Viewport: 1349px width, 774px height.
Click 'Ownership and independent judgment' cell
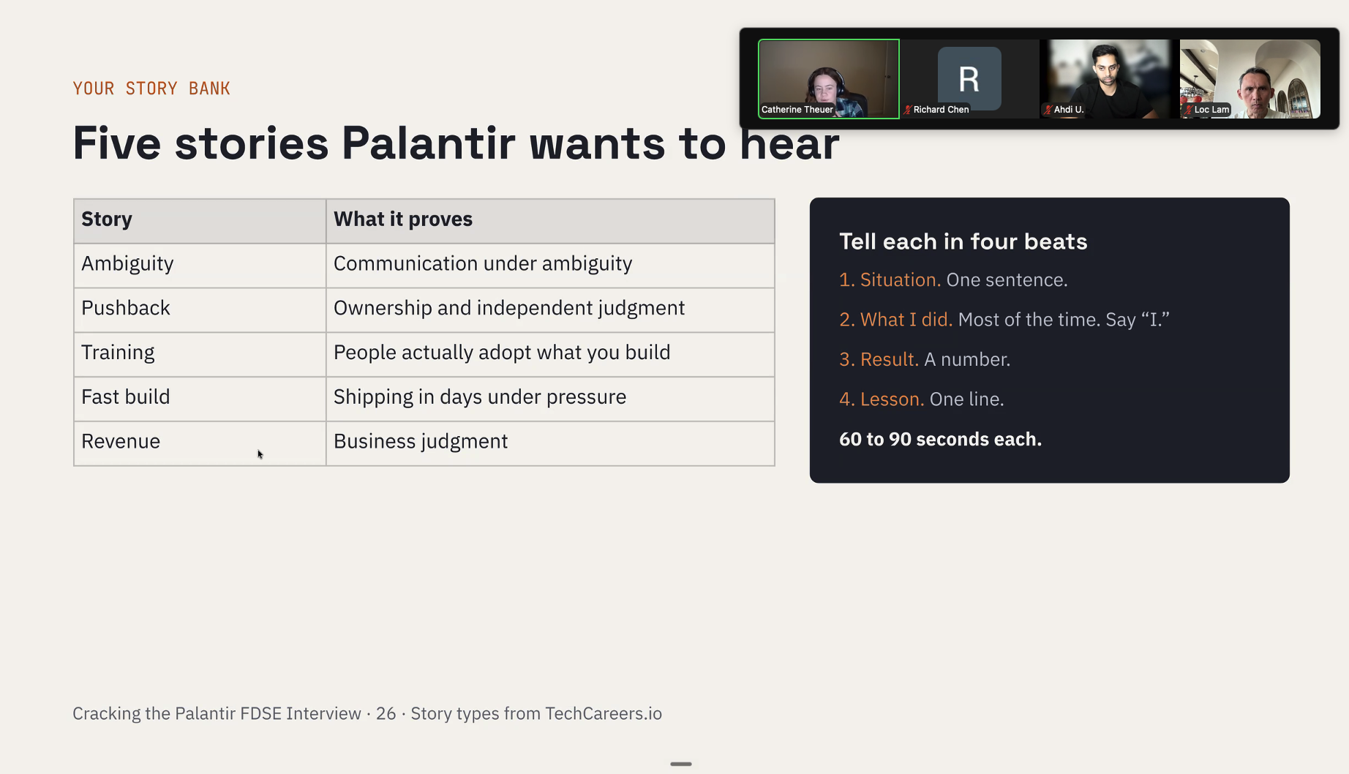tap(550, 309)
